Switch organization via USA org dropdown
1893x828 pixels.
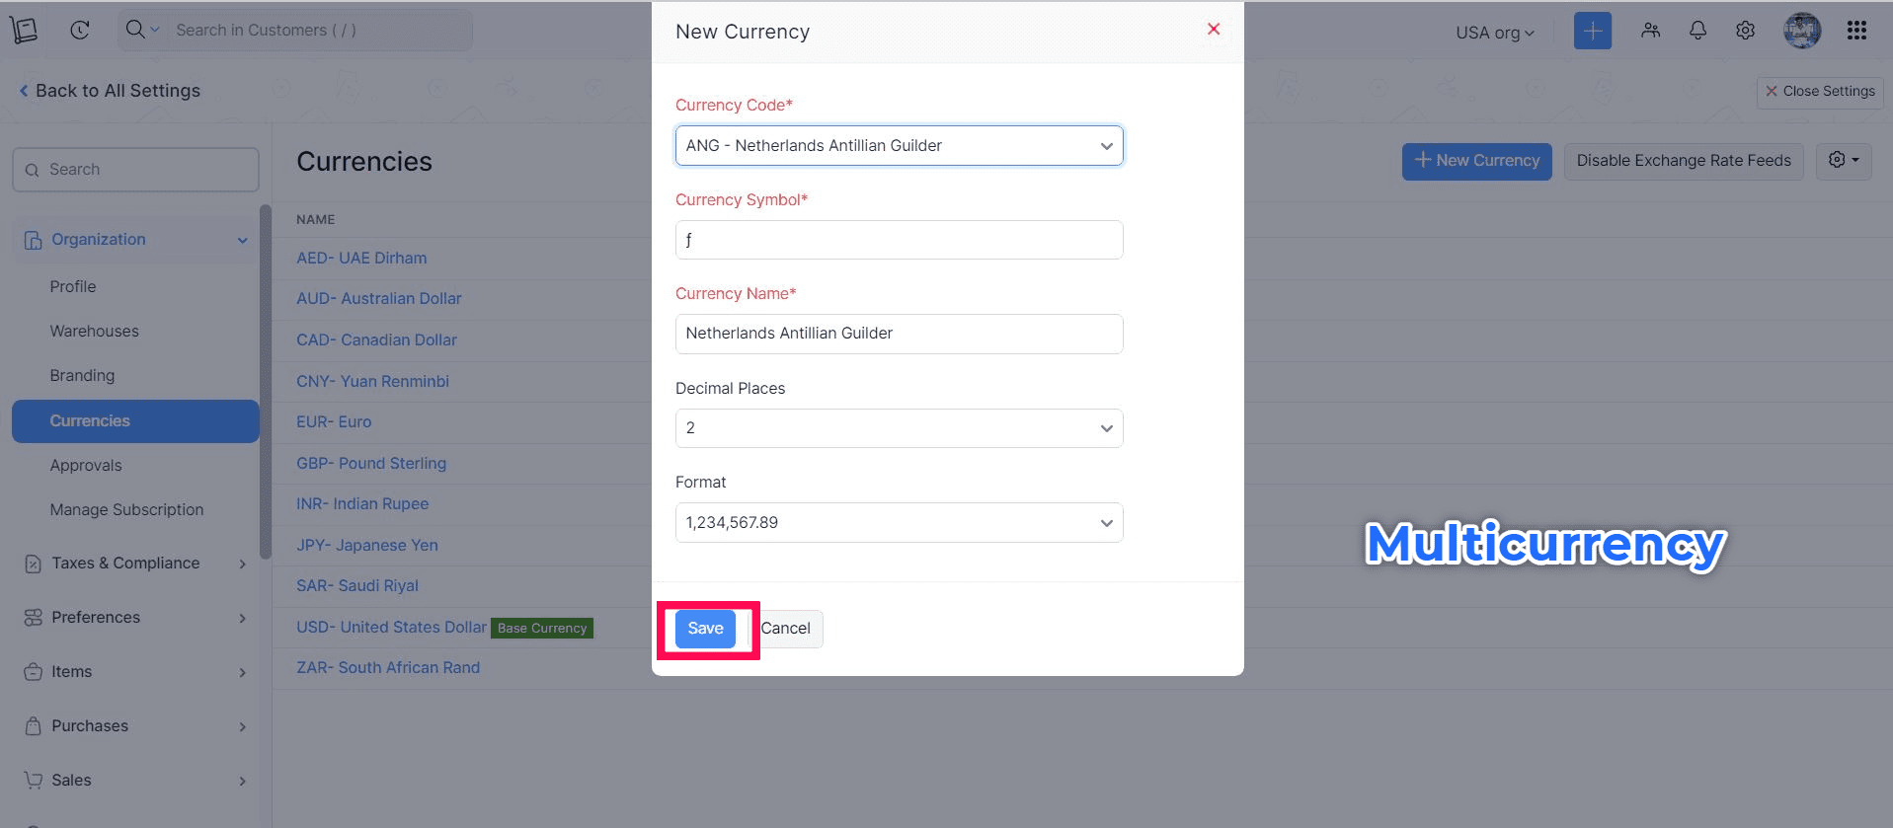click(x=1494, y=33)
